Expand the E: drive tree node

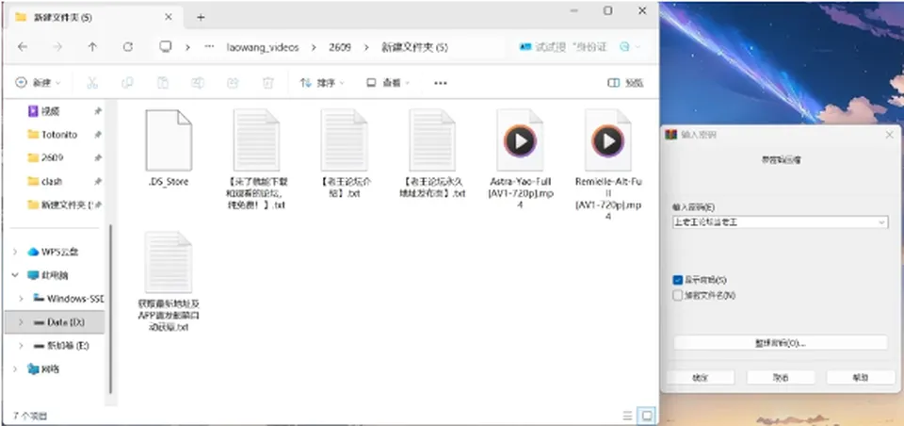22,346
